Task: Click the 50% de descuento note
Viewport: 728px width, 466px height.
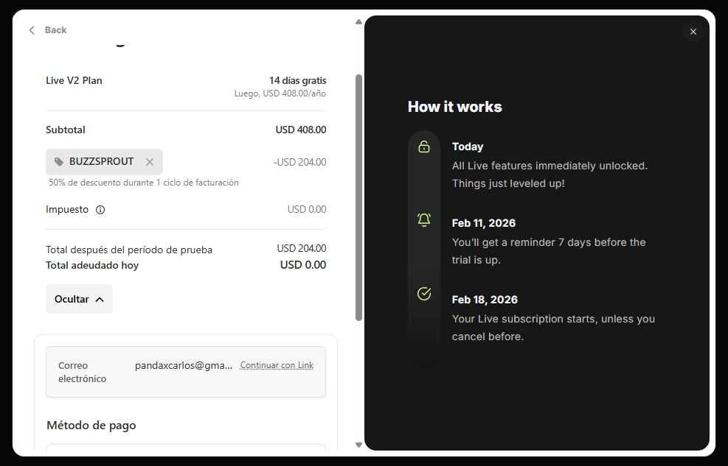Action: [144, 183]
